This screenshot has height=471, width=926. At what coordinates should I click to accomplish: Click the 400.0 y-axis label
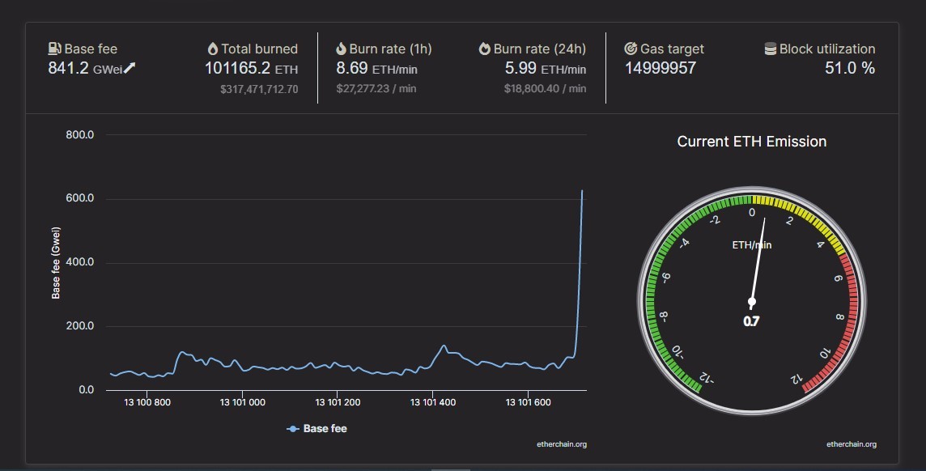click(79, 262)
